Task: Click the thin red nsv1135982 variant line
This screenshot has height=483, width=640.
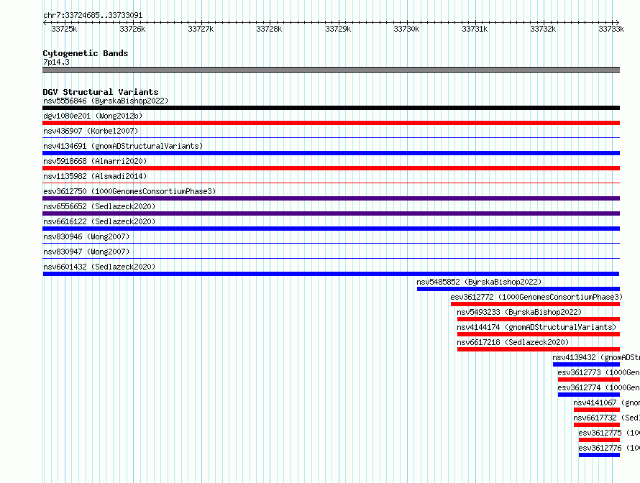Action: point(331,183)
